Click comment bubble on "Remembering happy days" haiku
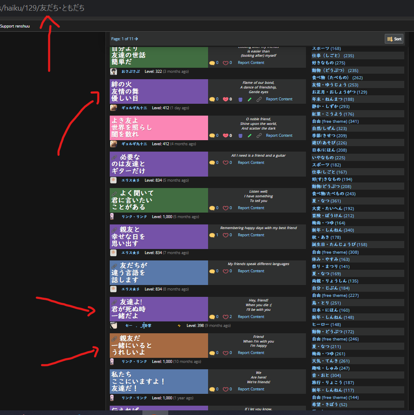Viewport: 414px width, 415px height. click(x=212, y=235)
